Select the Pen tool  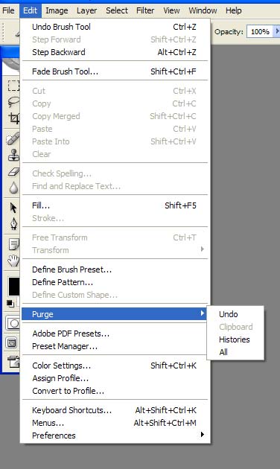coord(13,223)
